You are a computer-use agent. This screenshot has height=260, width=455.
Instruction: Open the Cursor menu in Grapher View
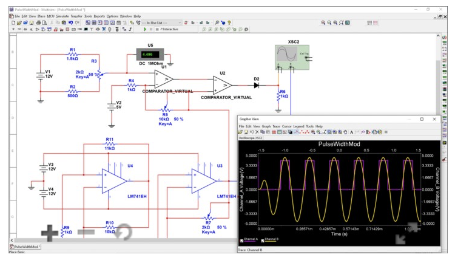pos(287,126)
